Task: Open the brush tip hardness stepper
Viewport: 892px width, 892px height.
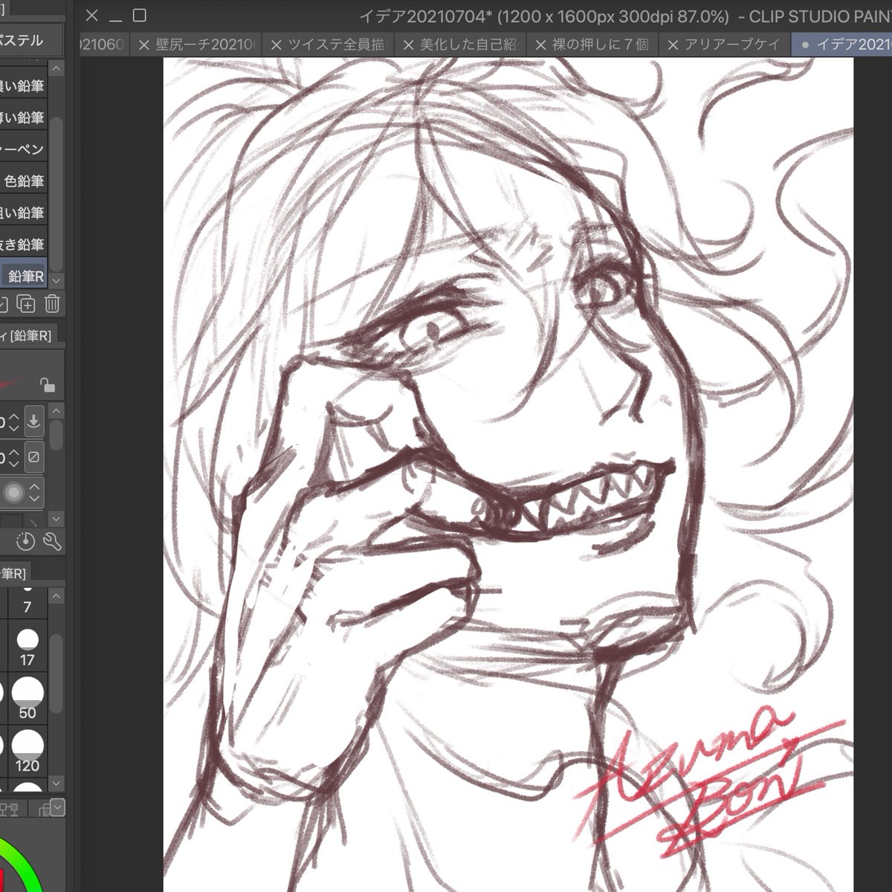Action: (34, 492)
